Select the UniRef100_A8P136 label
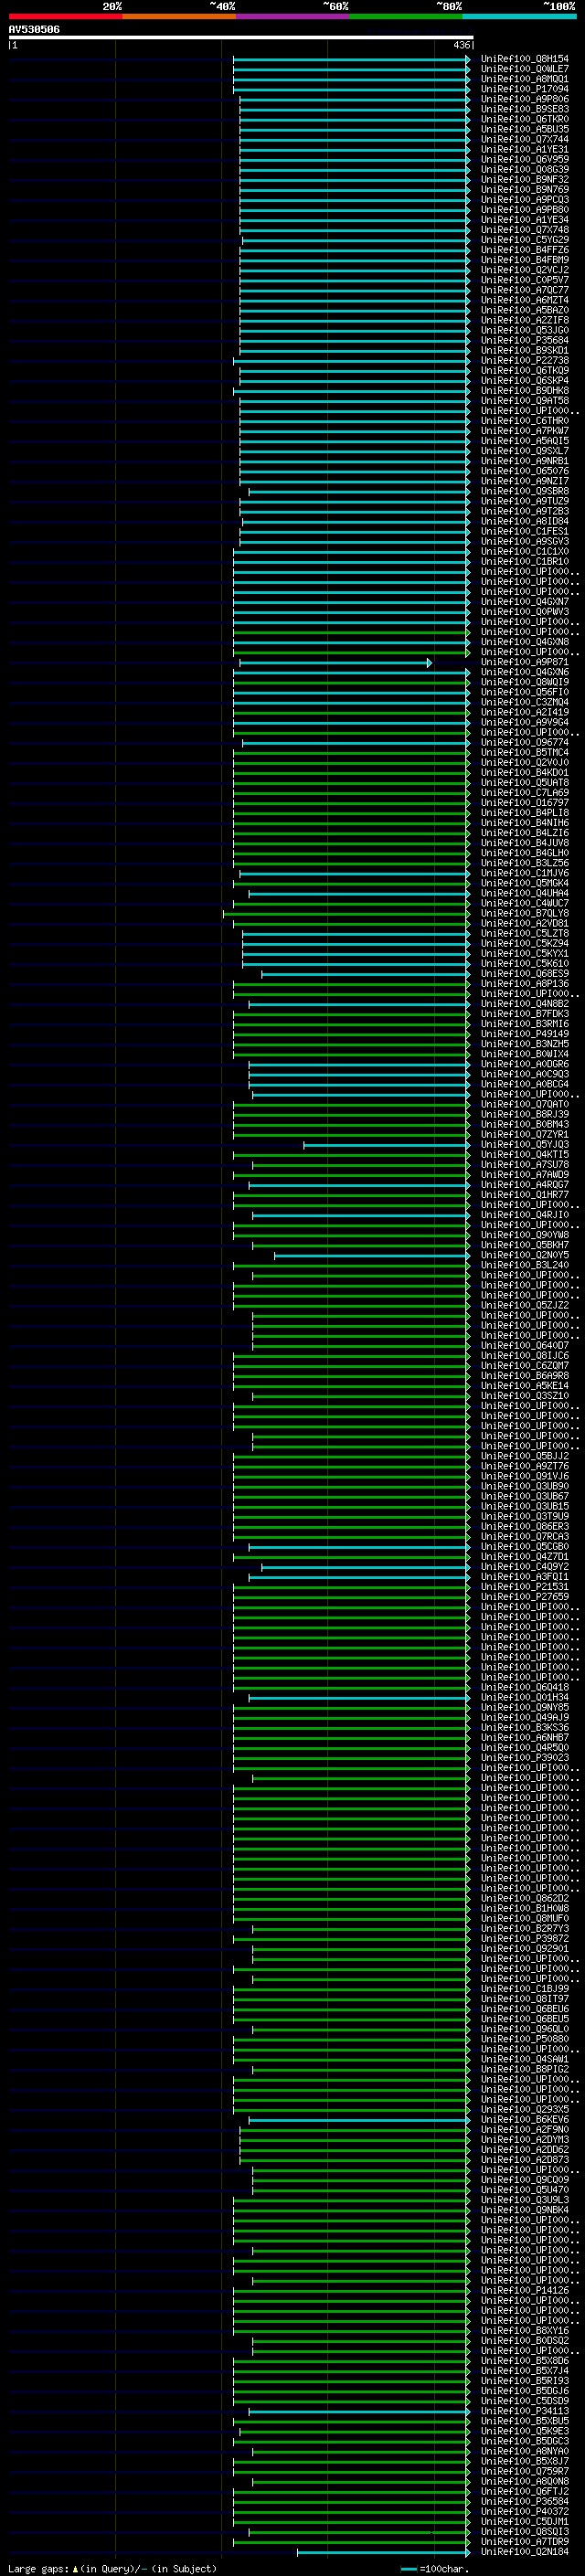Screen dimensions: 585x2576 point(525,983)
